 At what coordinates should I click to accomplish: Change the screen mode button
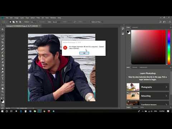click(3, 108)
